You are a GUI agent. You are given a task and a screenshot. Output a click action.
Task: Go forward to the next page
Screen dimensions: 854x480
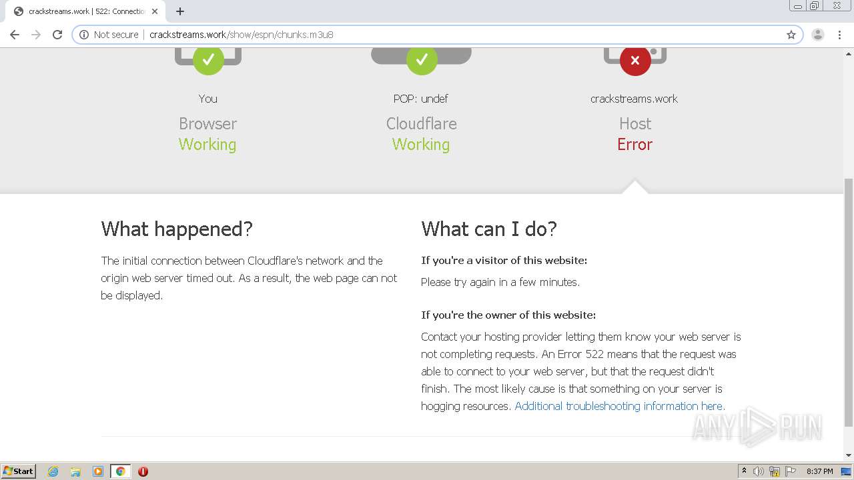[x=36, y=35]
